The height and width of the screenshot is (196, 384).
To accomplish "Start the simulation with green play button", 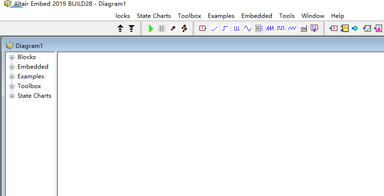I will pos(151,29).
